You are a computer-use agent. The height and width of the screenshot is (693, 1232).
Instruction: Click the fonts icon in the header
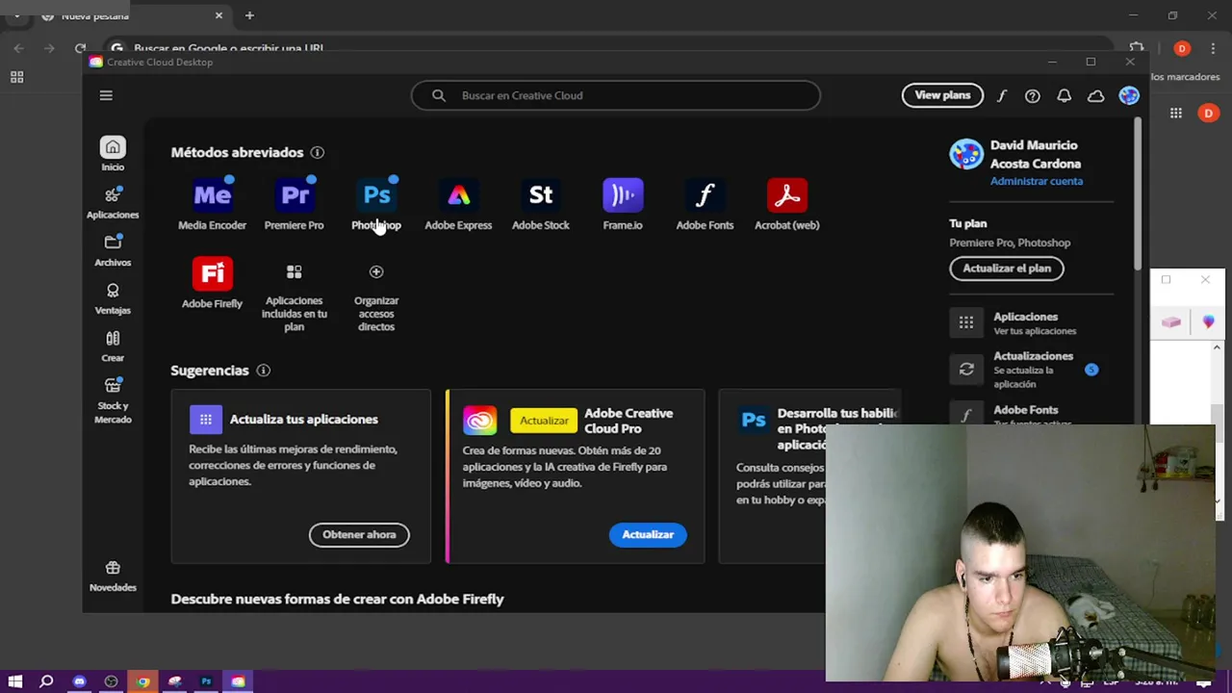point(1001,95)
